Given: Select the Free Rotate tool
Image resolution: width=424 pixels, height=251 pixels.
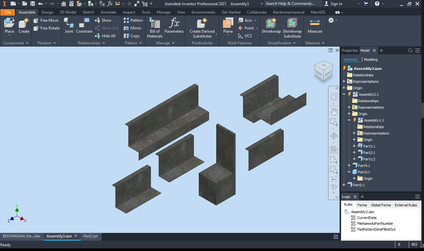Looking at the screenshot, I should click(47, 28).
